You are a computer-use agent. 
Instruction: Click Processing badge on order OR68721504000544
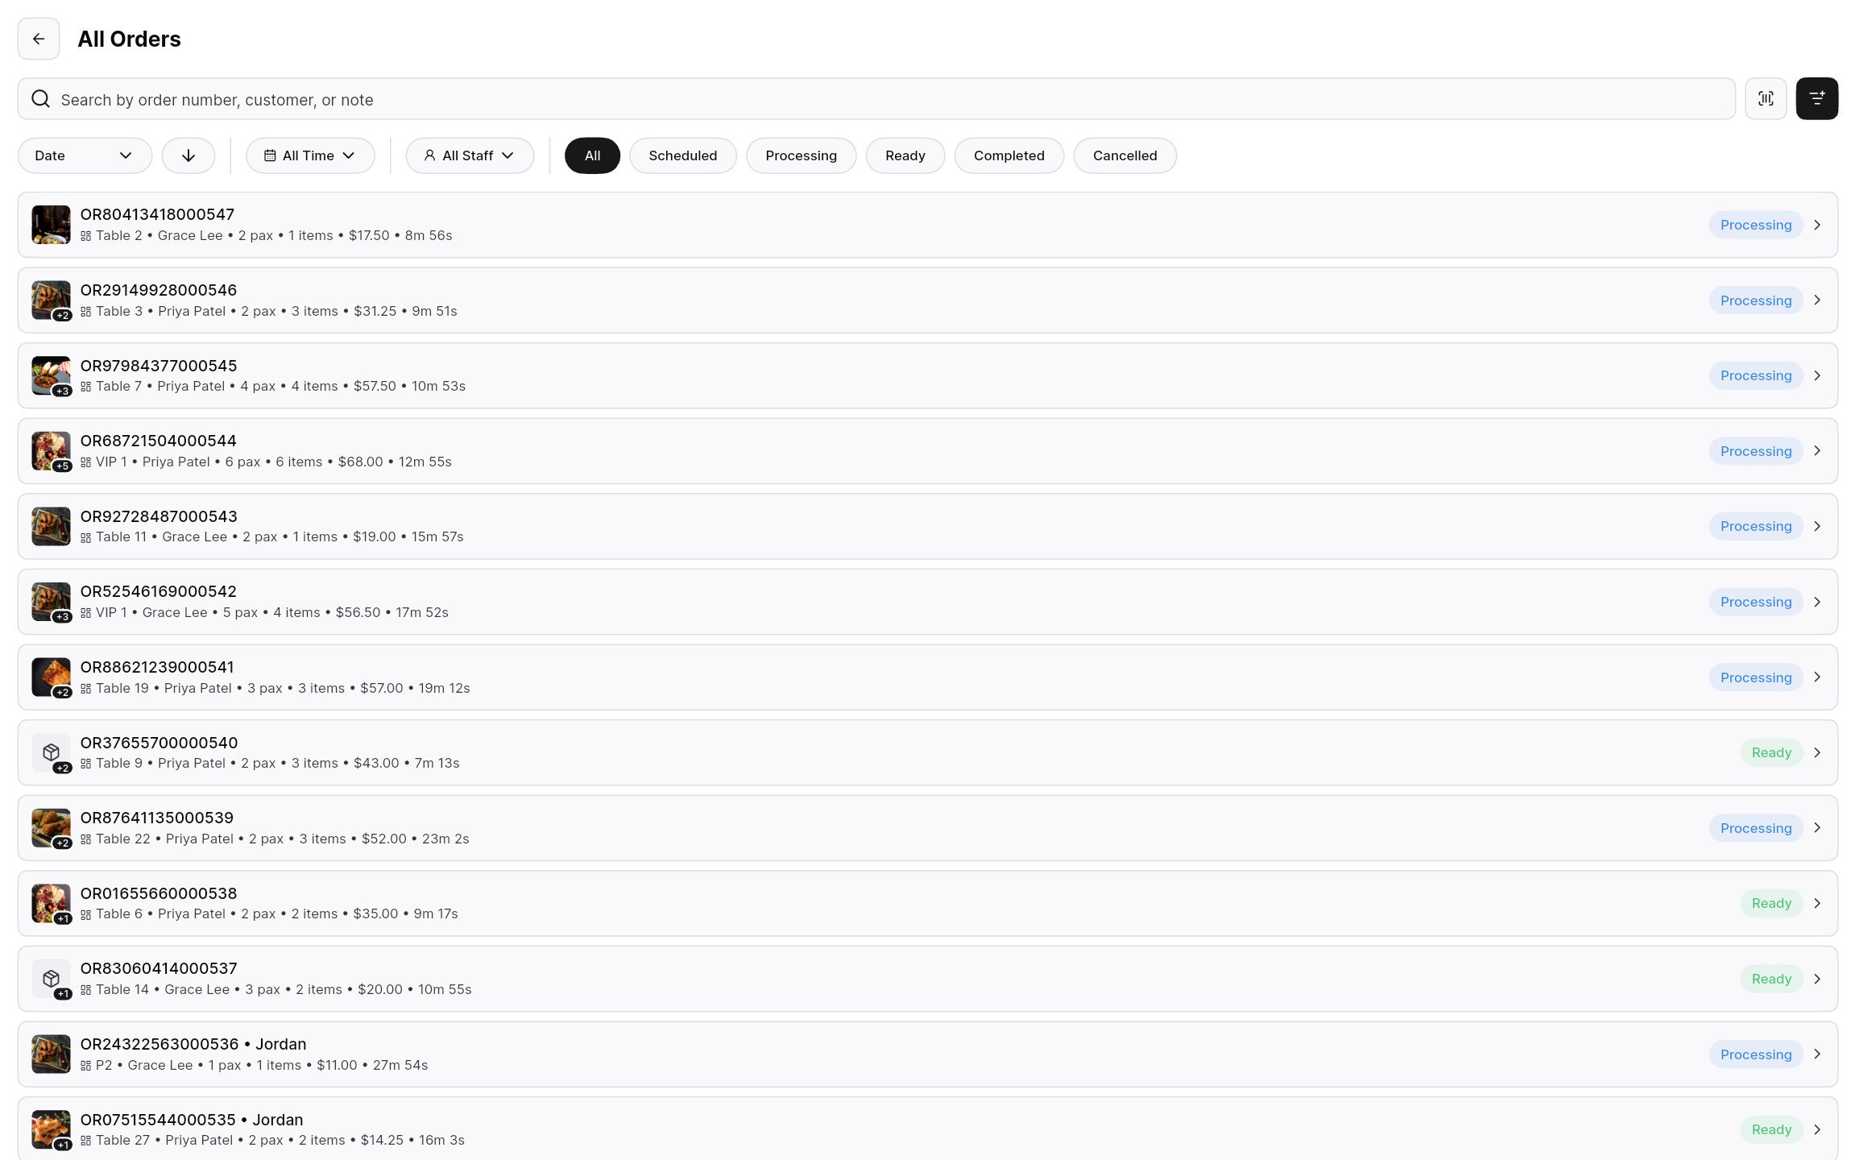1756,451
